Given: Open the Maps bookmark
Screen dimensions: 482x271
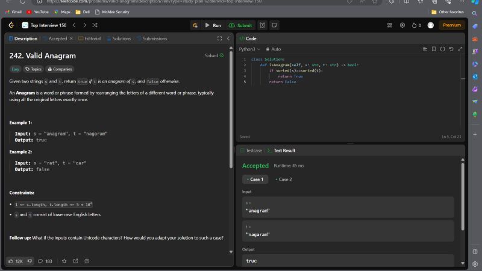Looking at the screenshot, I should pos(62,12).
